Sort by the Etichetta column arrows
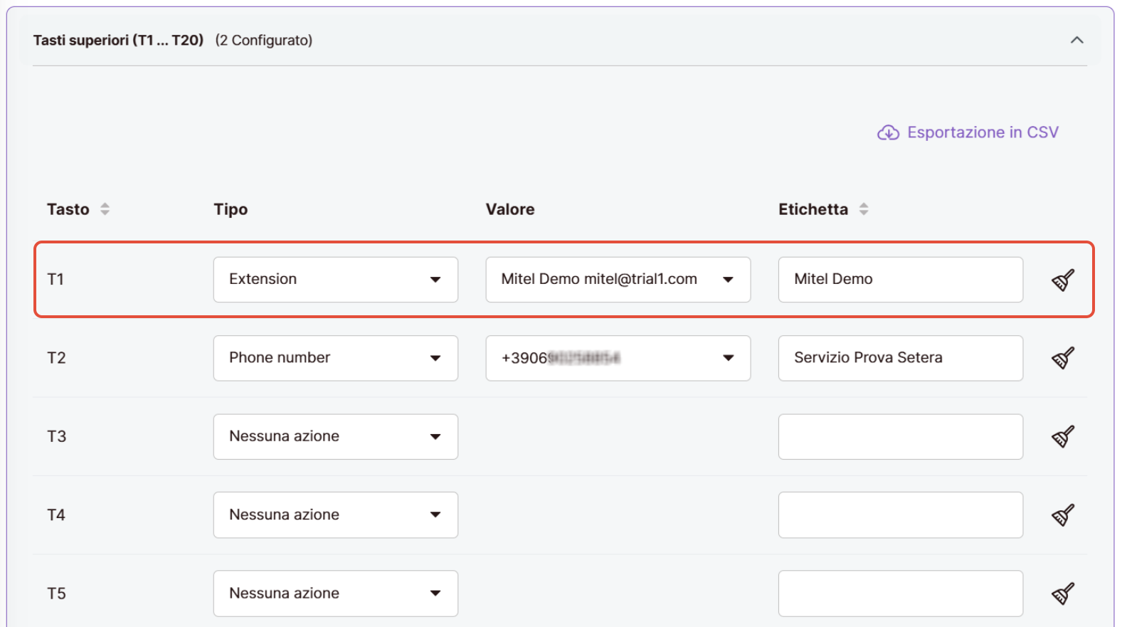Image resolution: width=1127 pixels, height=627 pixels. click(864, 209)
